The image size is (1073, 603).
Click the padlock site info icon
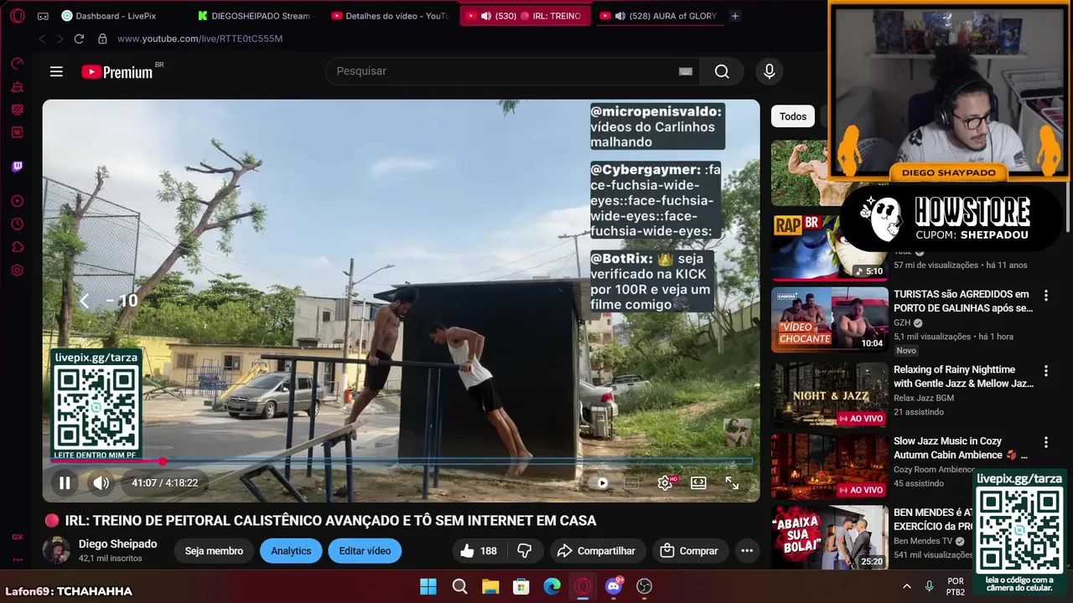point(102,39)
